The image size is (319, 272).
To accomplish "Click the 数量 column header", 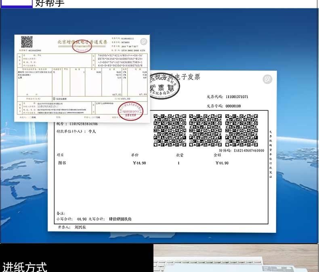I will pyautogui.click(x=180, y=155).
